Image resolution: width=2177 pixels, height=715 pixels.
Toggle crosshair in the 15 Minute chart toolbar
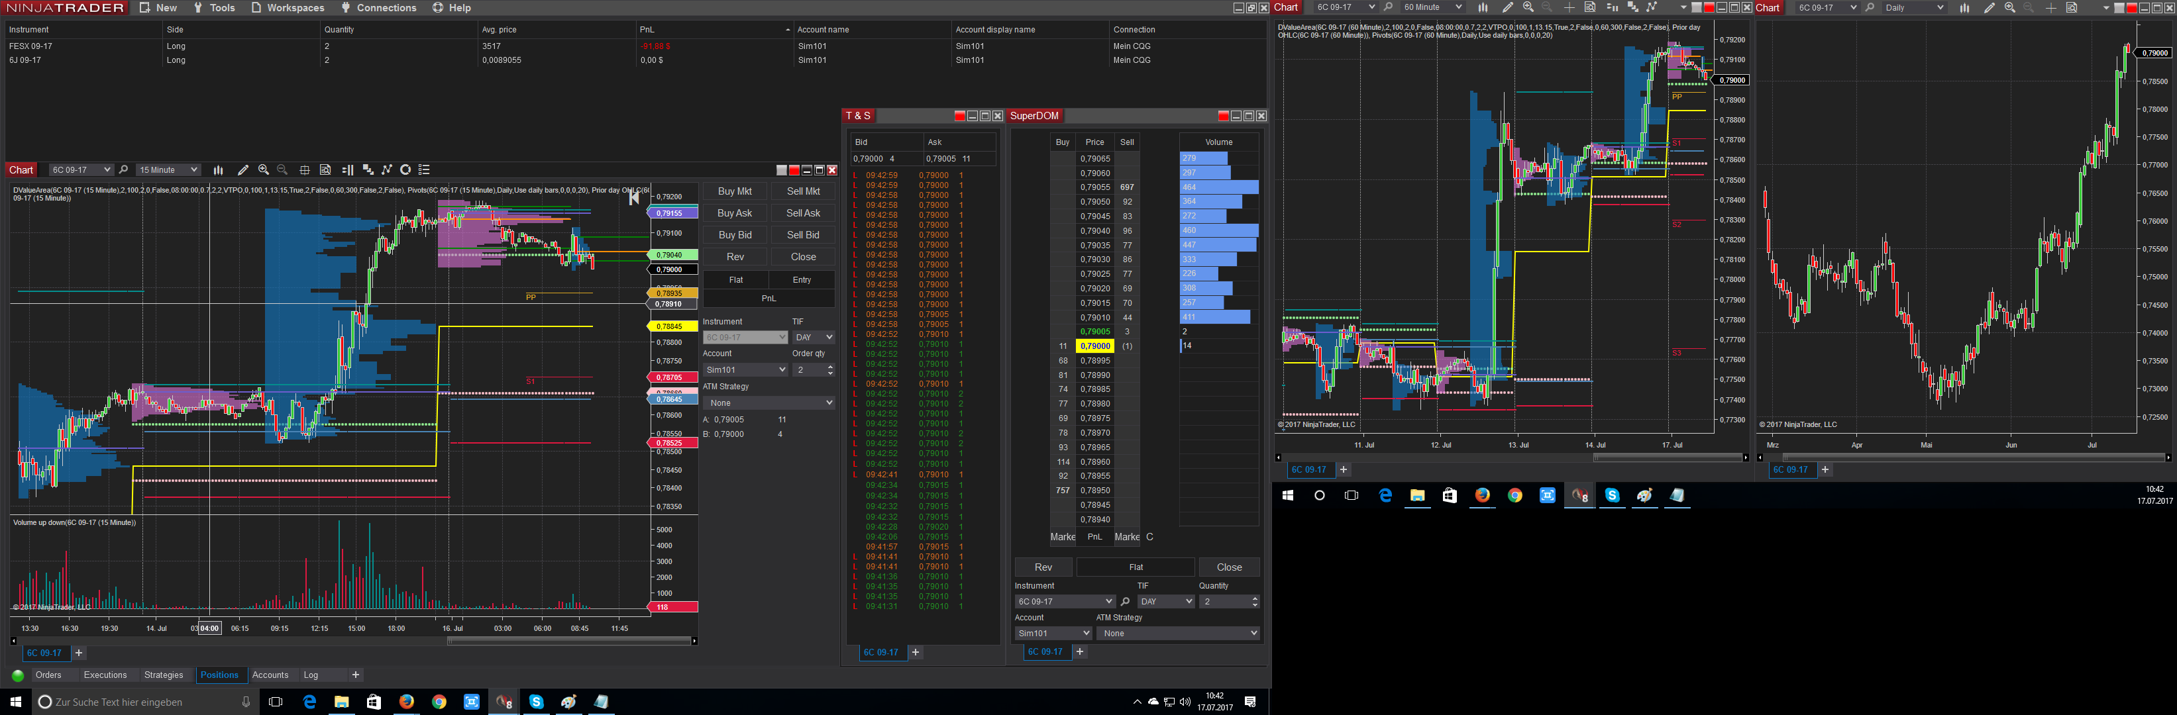304,169
